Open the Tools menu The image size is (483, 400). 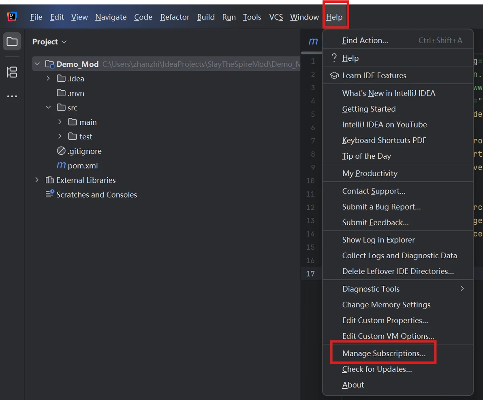point(252,17)
